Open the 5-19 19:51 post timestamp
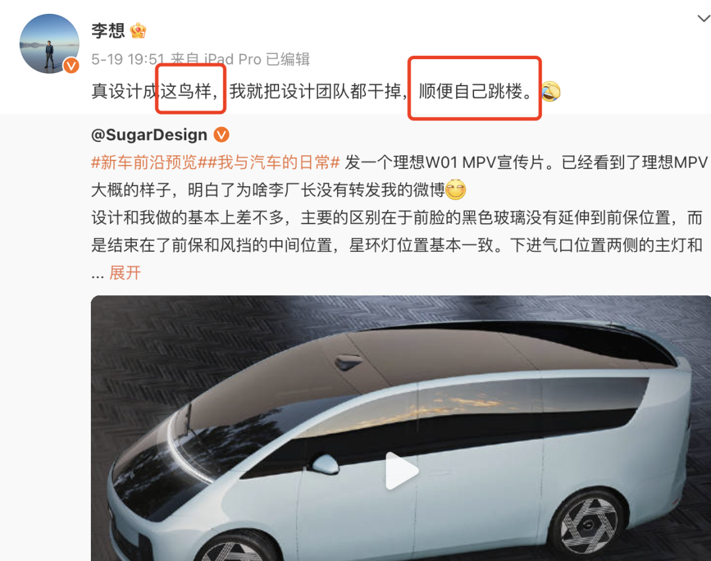 pos(128,59)
